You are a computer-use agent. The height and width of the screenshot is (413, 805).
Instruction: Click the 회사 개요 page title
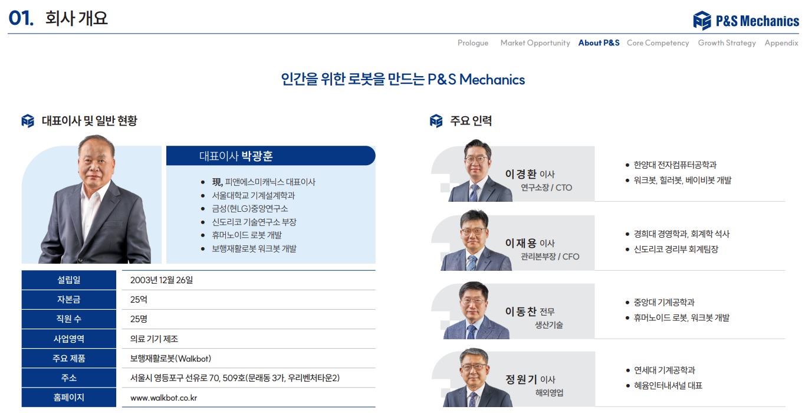(76, 18)
